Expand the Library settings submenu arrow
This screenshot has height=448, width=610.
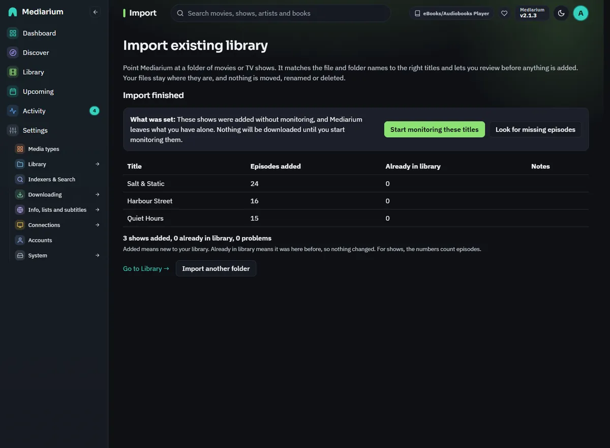tap(98, 164)
